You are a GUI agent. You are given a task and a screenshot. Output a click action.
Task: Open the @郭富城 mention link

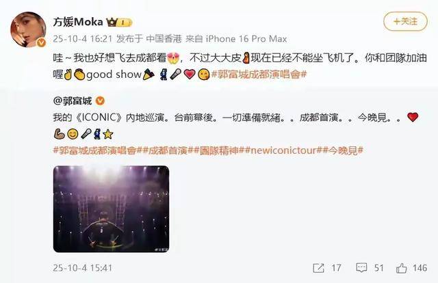click(73, 100)
